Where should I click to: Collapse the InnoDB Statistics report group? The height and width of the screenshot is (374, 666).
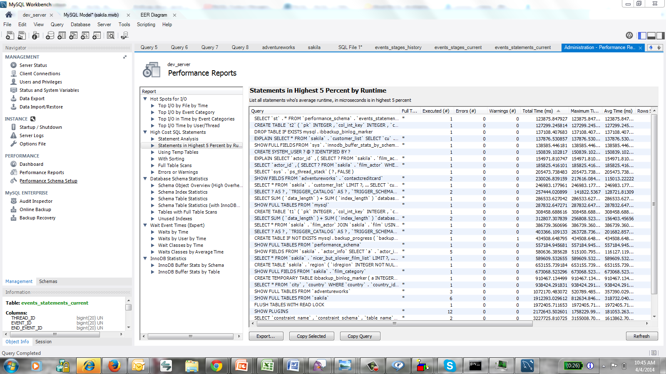(145, 258)
